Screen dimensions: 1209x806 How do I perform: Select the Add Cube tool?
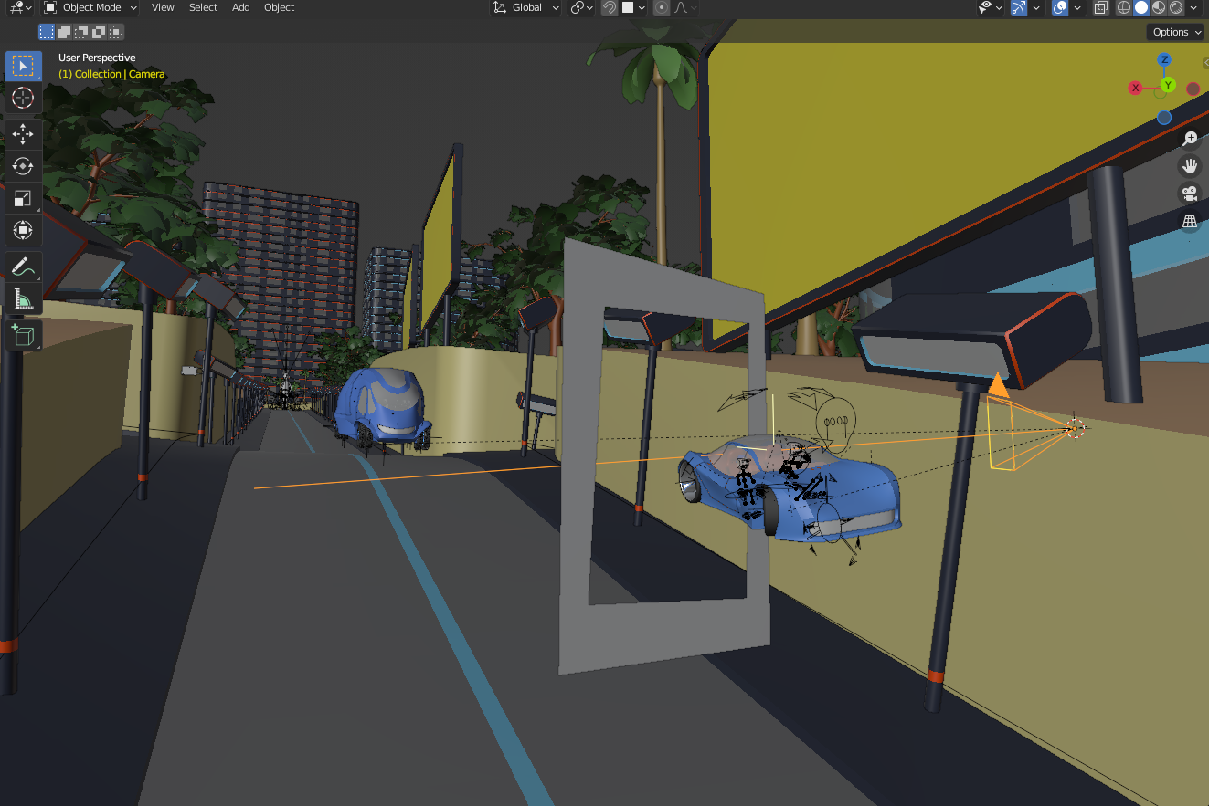(x=23, y=336)
